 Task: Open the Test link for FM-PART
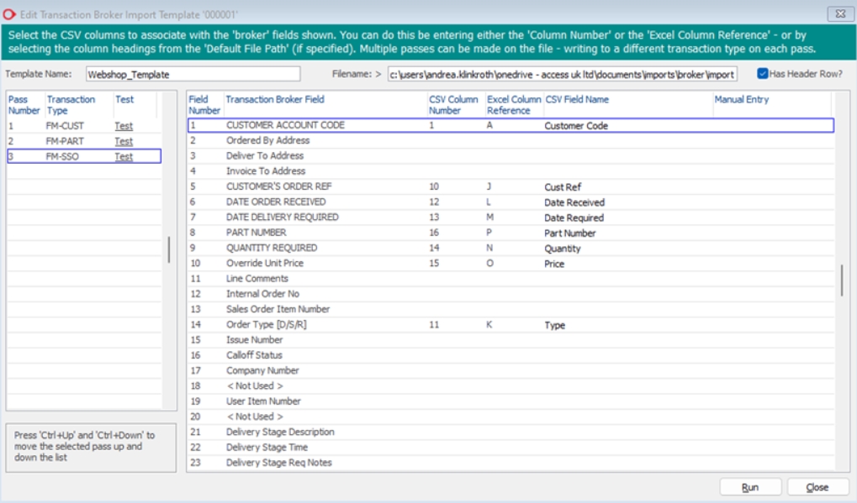[x=124, y=141]
